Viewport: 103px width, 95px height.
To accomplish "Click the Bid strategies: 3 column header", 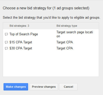I will click(19, 26).
